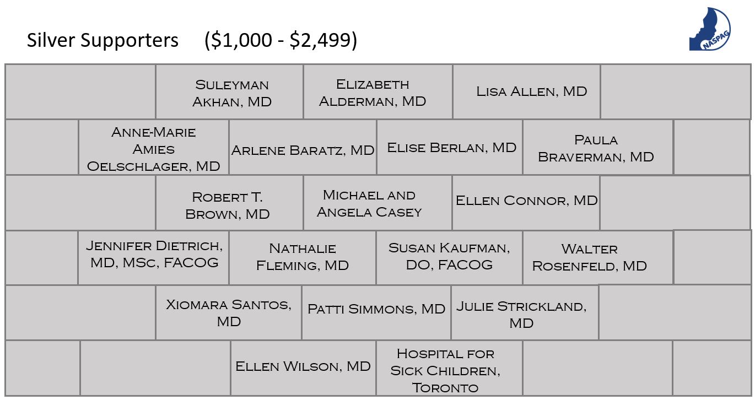Click the Ellen Connor, MD brick
Image resolution: width=755 pixels, height=400 pixels.
pyautogui.click(x=526, y=203)
